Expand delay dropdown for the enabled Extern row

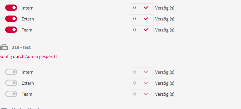pos(142,19)
